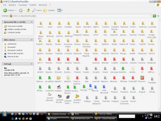Click the Cerca search button
The width and height of the screenshot is (161, 121).
(37, 10)
